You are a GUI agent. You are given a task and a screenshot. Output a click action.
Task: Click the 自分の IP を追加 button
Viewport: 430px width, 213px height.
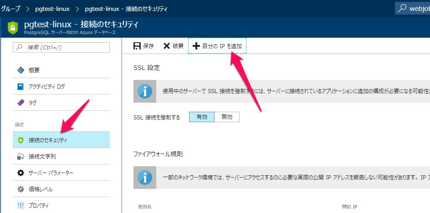pos(217,46)
